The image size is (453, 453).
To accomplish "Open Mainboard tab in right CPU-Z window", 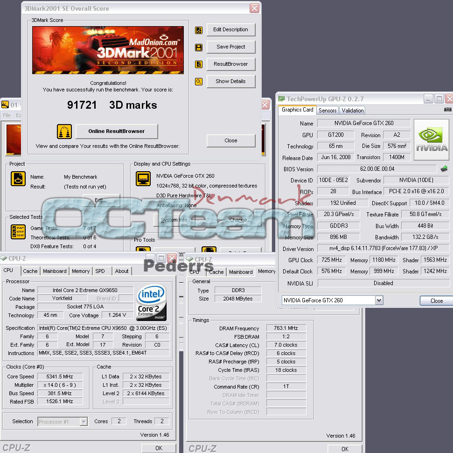I will pyautogui.click(x=241, y=272).
